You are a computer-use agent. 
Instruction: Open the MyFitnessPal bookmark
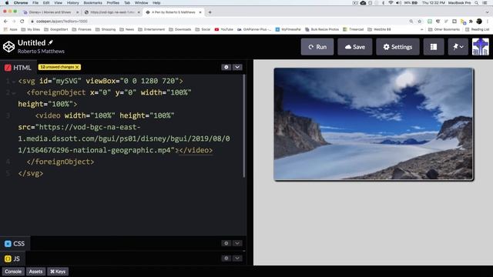click(288, 29)
